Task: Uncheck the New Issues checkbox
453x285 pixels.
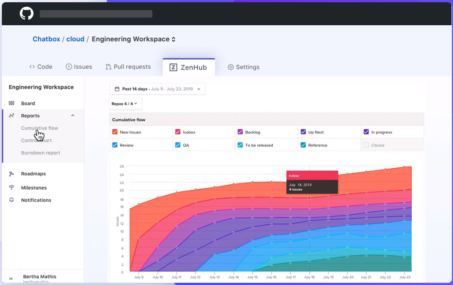Action: coord(115,132)
